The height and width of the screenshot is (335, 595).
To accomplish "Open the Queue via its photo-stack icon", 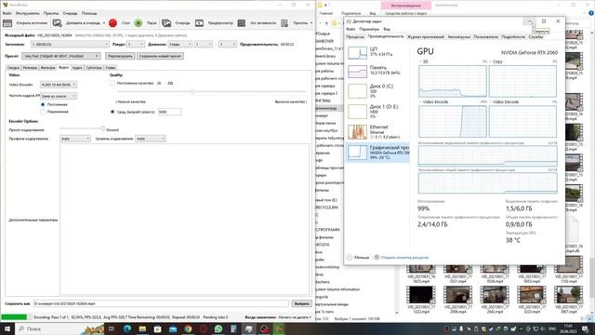I will pyautogui.click(x=166, y=23).
